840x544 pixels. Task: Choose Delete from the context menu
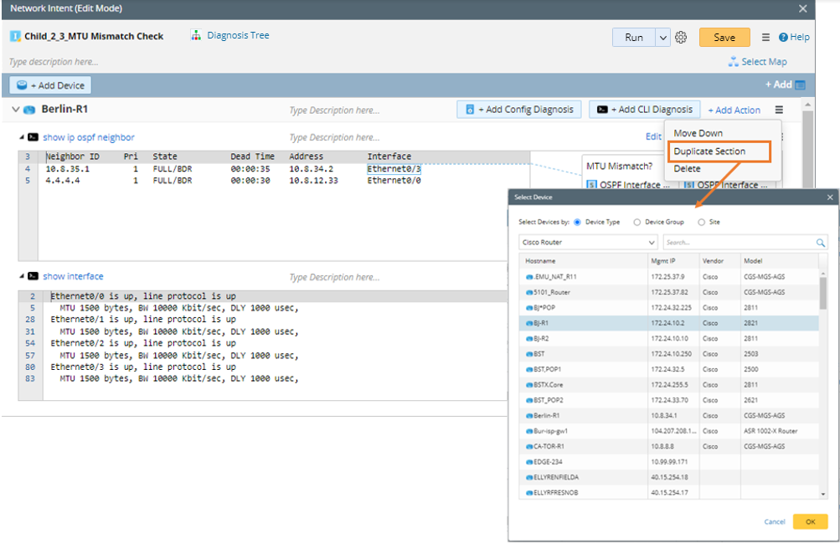pos(687,169)
